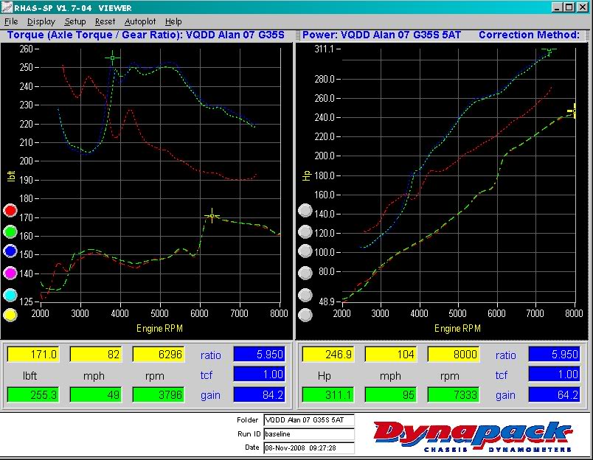
Task: Select the green 49 mph value field
Action: (96, 394)
